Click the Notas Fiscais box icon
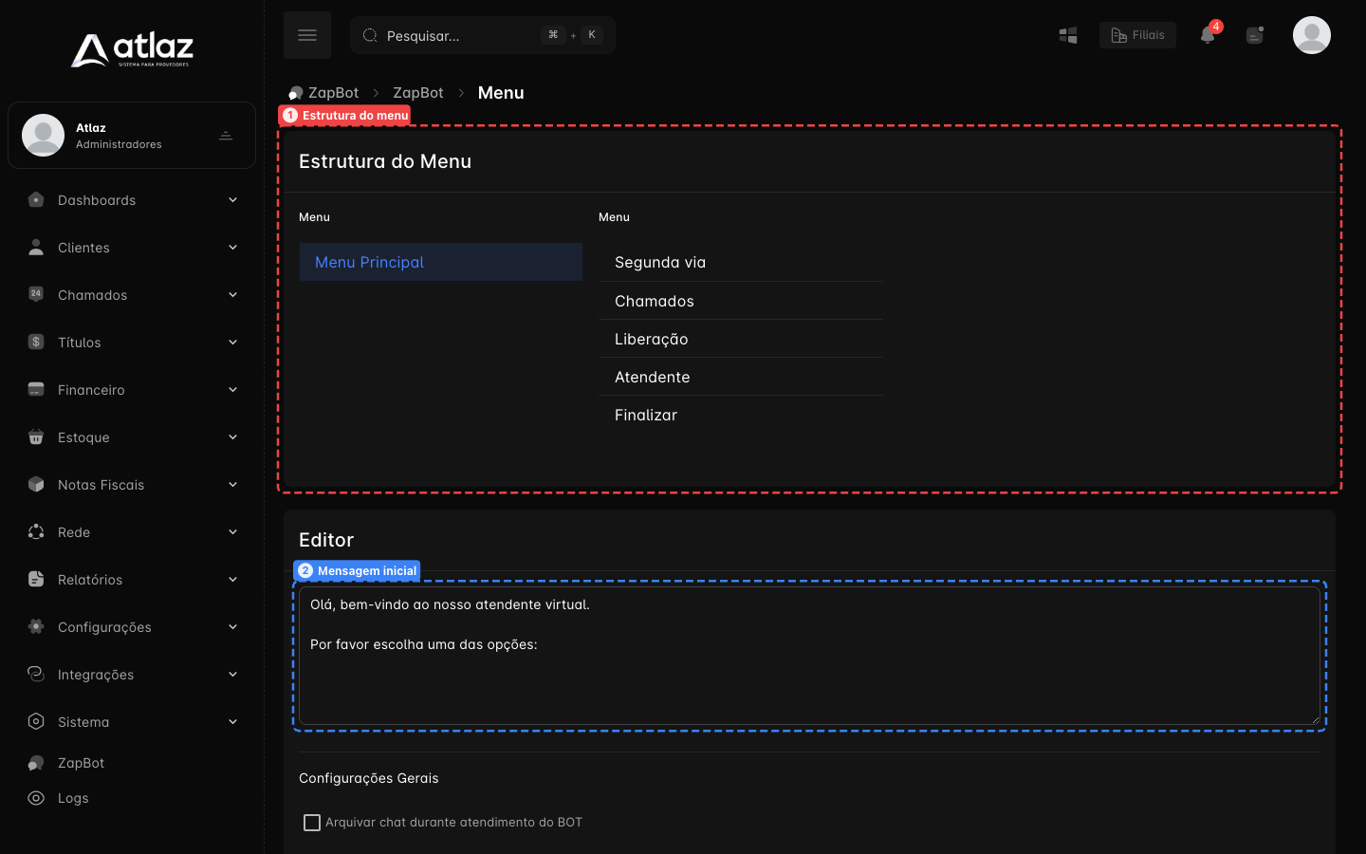The height and width of the screenshot is (854, 1366). tap(36, 485)
